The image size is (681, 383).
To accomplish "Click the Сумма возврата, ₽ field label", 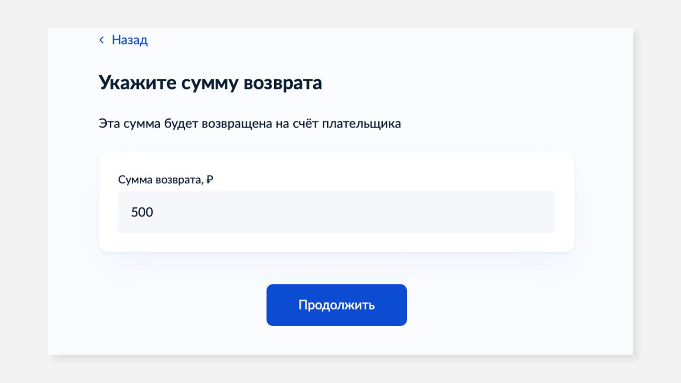I will [166, 180].
